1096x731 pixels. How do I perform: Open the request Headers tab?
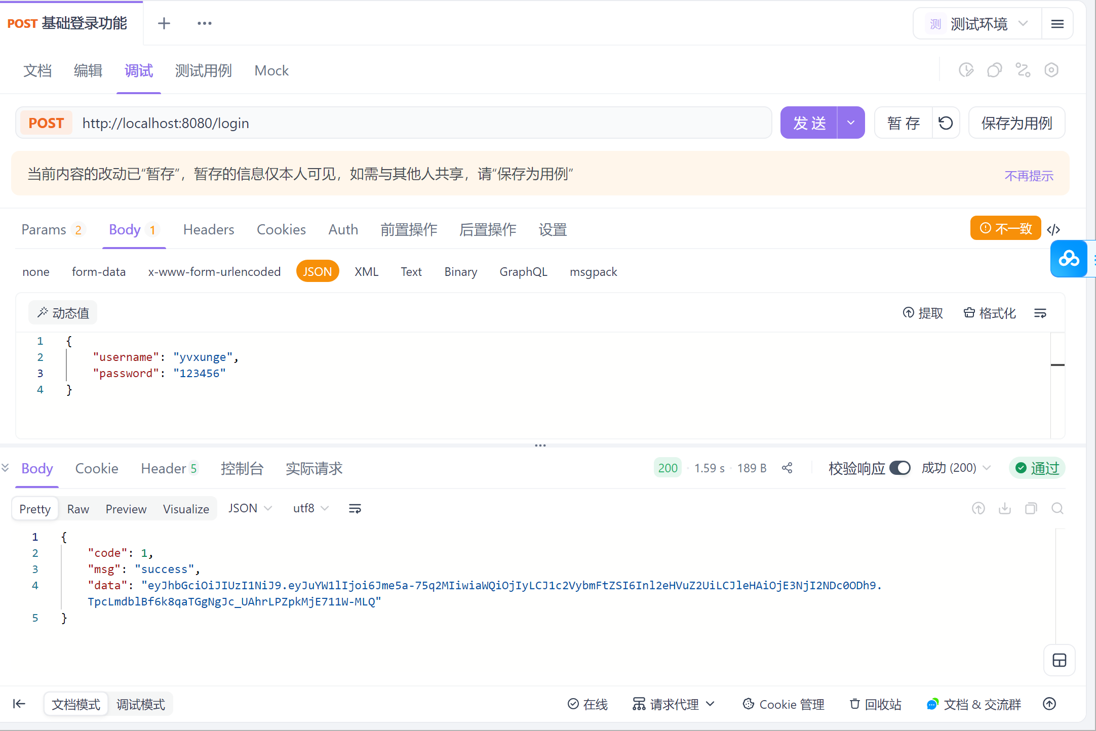tap(209, 229)
